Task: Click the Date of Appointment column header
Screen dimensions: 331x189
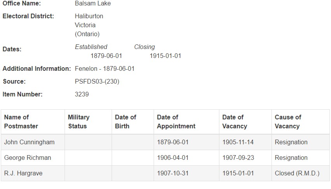Action: 176,122
